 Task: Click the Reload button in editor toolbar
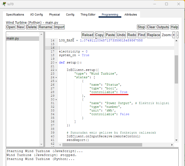(87, 35)
